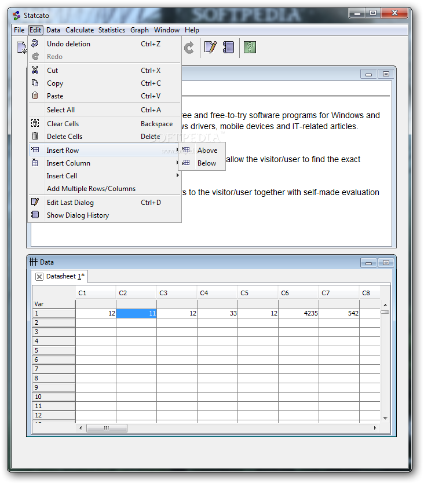The image size is (424, 484).
Task: Click the datasheet scroll left arrow
Action: [81, 428]
